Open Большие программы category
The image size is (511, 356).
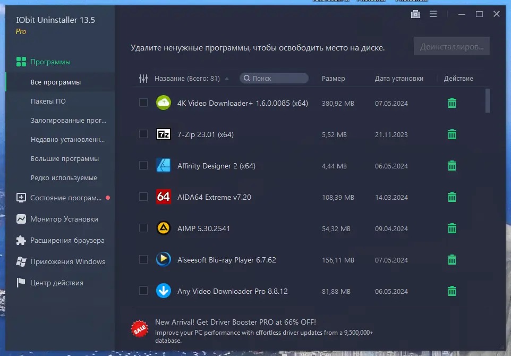click(x=60, y=159)
